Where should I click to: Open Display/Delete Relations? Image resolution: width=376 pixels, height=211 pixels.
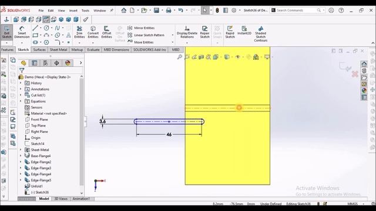click(x=187, y=32)
